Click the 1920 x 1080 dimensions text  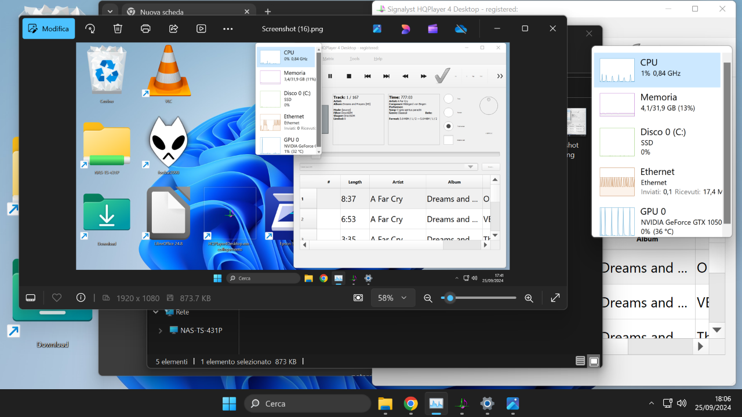[138, 298]
